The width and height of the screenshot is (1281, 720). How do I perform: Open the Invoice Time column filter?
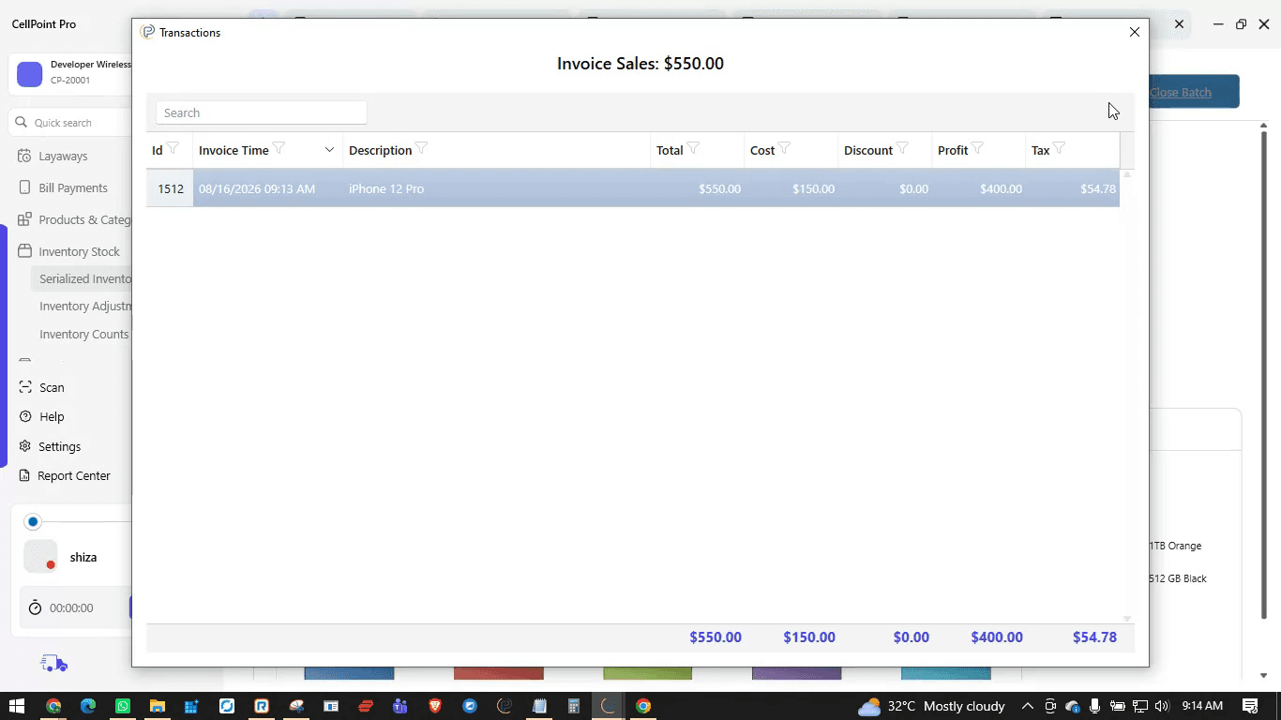(x=279, y=148)
